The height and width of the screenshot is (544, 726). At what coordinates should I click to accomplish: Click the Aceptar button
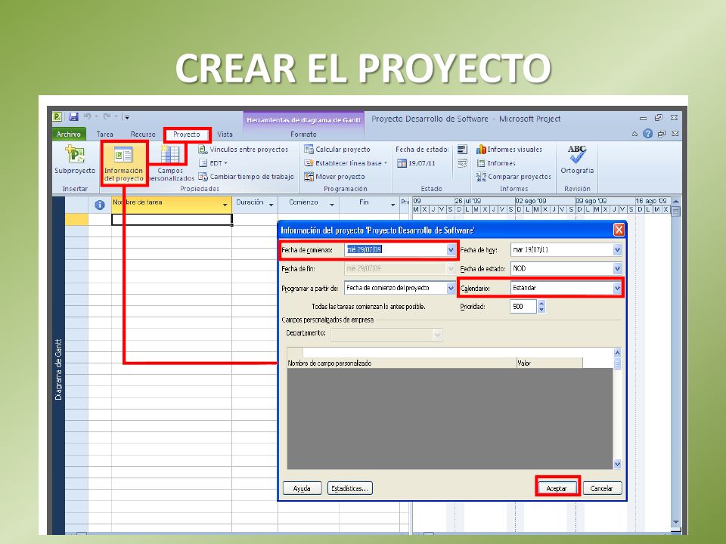557,488
